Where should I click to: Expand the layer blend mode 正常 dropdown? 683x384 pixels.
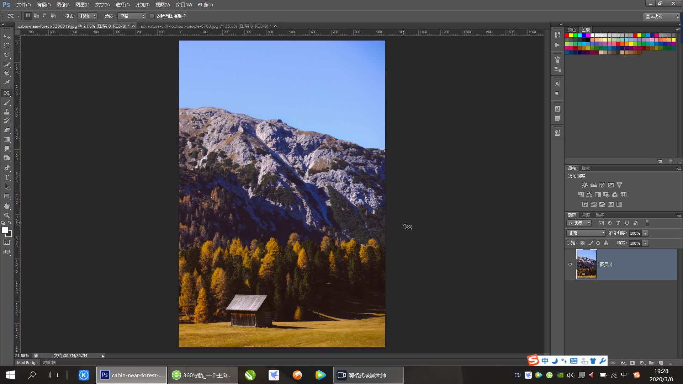[x=586, y=233]
